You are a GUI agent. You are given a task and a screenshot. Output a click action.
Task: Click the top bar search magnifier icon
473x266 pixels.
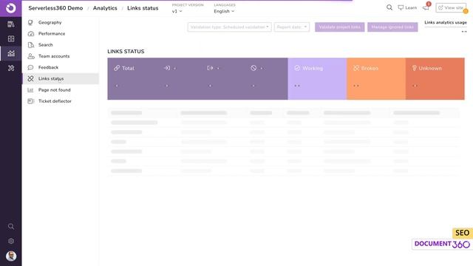click(389, 7)
